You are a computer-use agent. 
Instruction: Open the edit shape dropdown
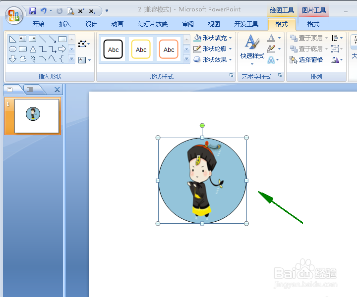[84, 44]
